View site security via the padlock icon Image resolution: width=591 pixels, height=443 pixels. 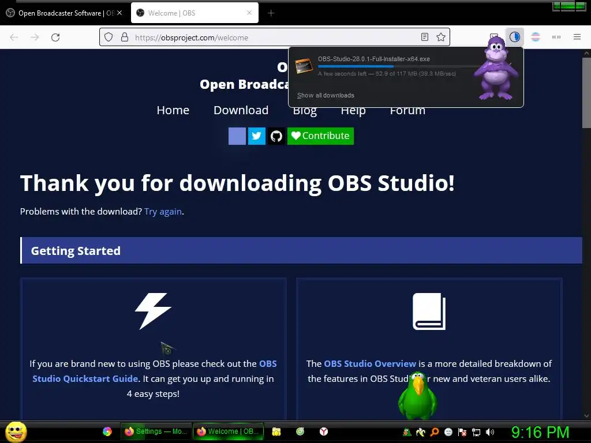click(x=125, y=37)
